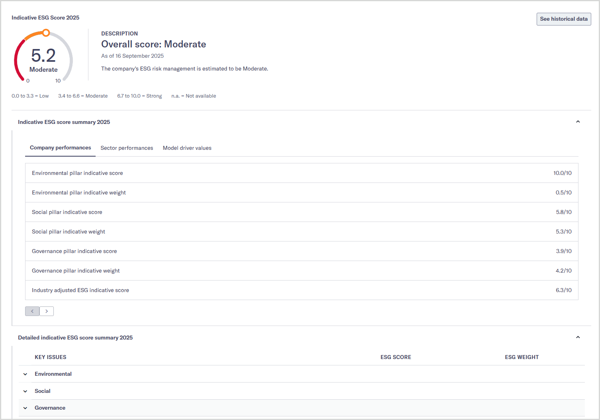Expand the Environmental key issues row
Image resolution: width=600 pixels, height=420 pixels.
(x=25, y=374)
